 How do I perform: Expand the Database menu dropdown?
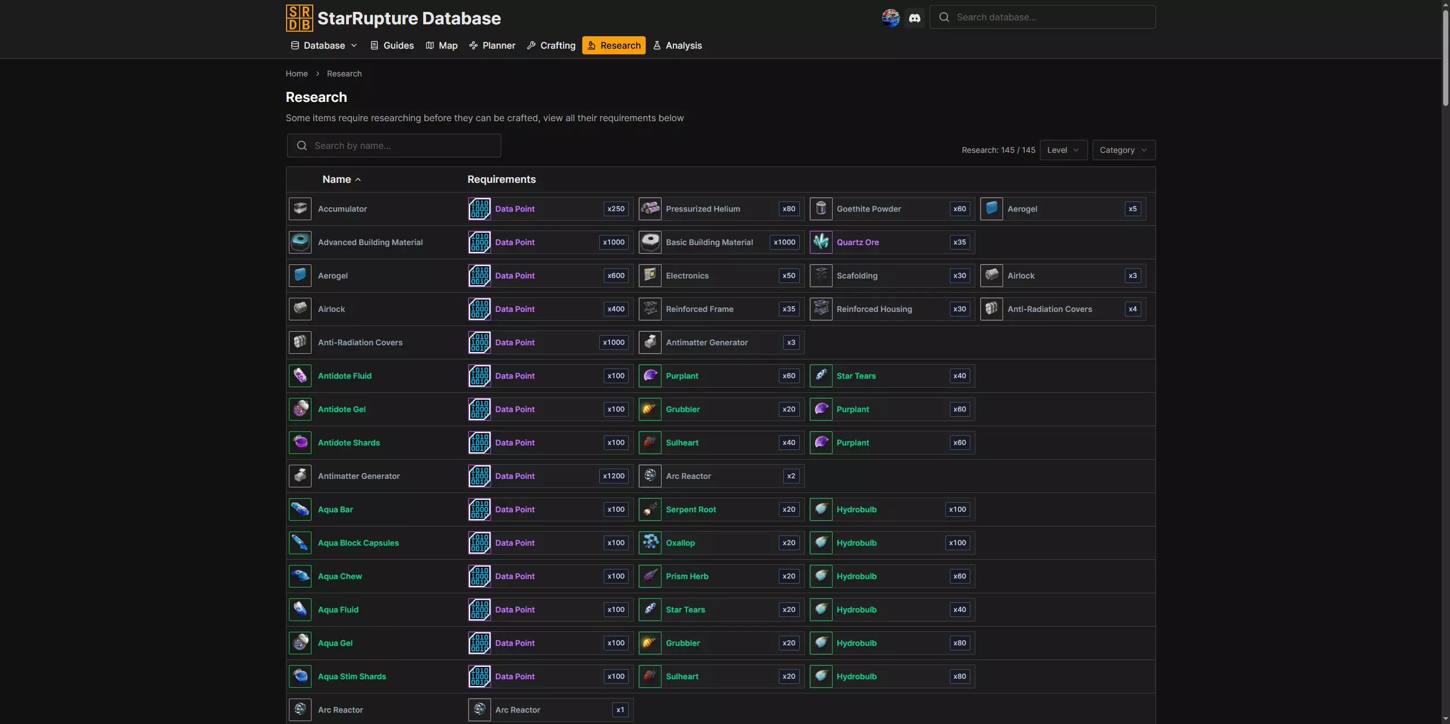[324, 45]
